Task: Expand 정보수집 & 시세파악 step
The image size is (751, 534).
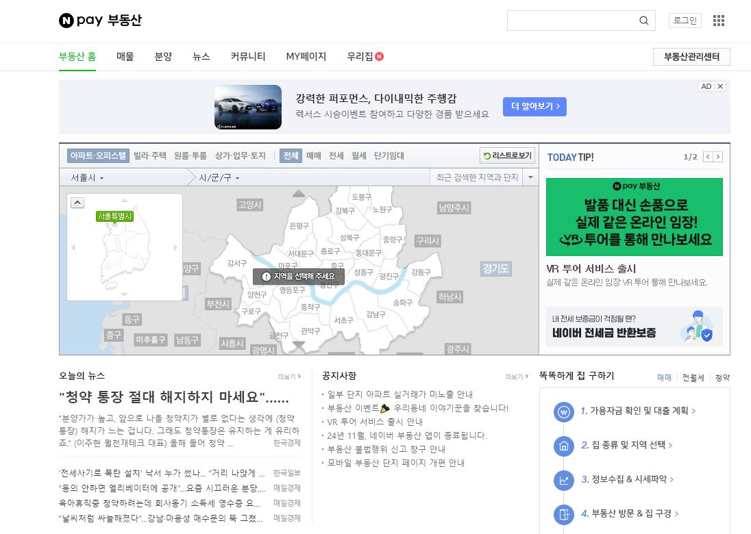Action: (628, 479)
